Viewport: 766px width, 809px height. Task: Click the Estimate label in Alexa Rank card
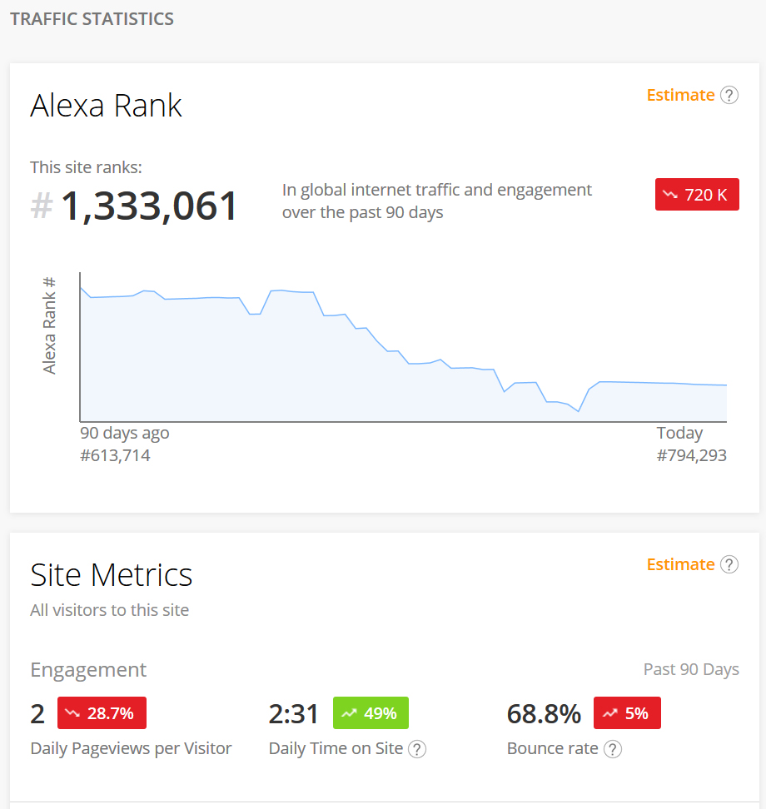pos(680,95)
